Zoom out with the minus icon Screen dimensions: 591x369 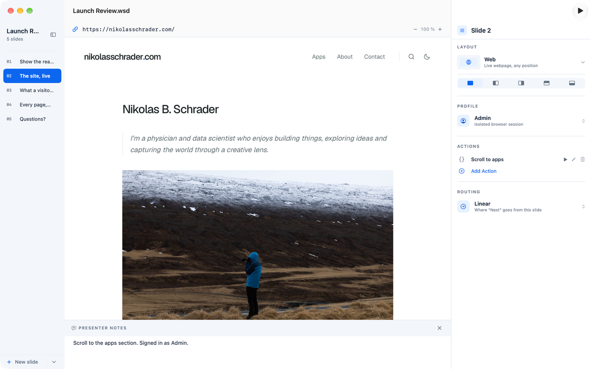coord(415,30)
